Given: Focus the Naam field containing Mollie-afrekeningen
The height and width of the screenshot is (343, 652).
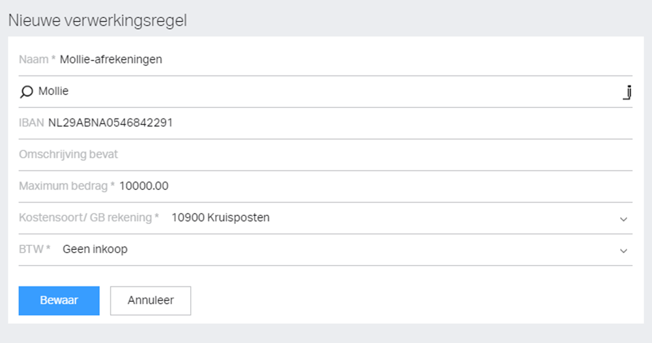Looking at the screenshot, I should coord(111,60).
